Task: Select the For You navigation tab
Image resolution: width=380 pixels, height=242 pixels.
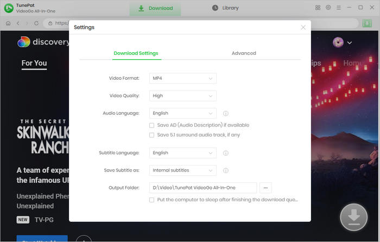Action: pyautogui.click(x=34, y=63)
